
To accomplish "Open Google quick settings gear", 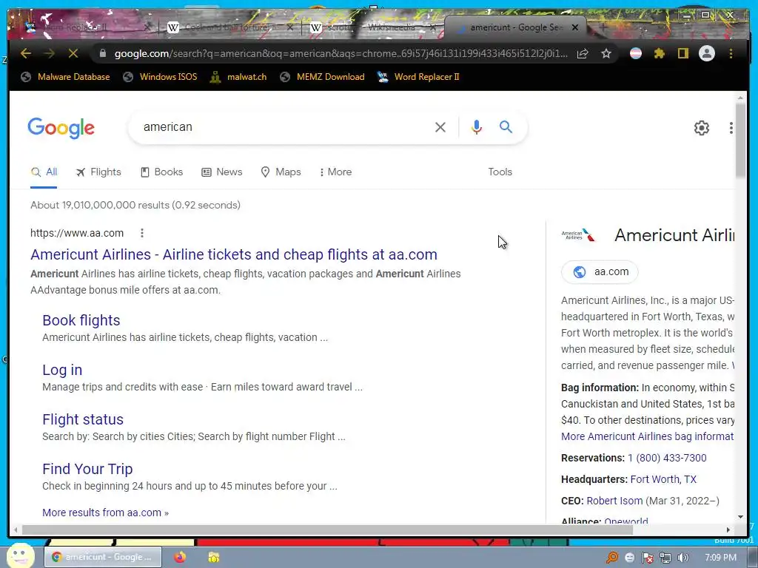I will coord(702,128).
